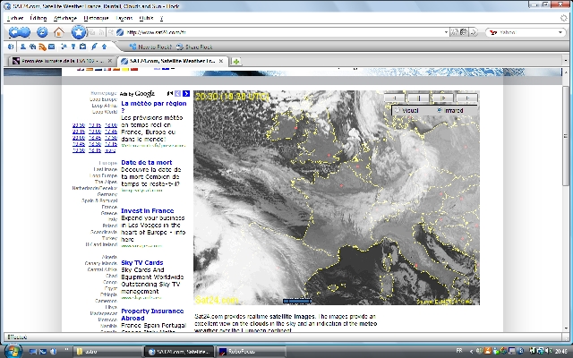Open the Windows Start orb

[x=13, y=351]
